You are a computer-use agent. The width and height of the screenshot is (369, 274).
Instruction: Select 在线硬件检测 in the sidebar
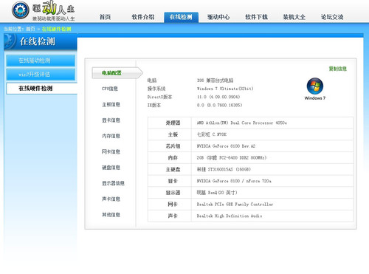[x=41, y=89]
